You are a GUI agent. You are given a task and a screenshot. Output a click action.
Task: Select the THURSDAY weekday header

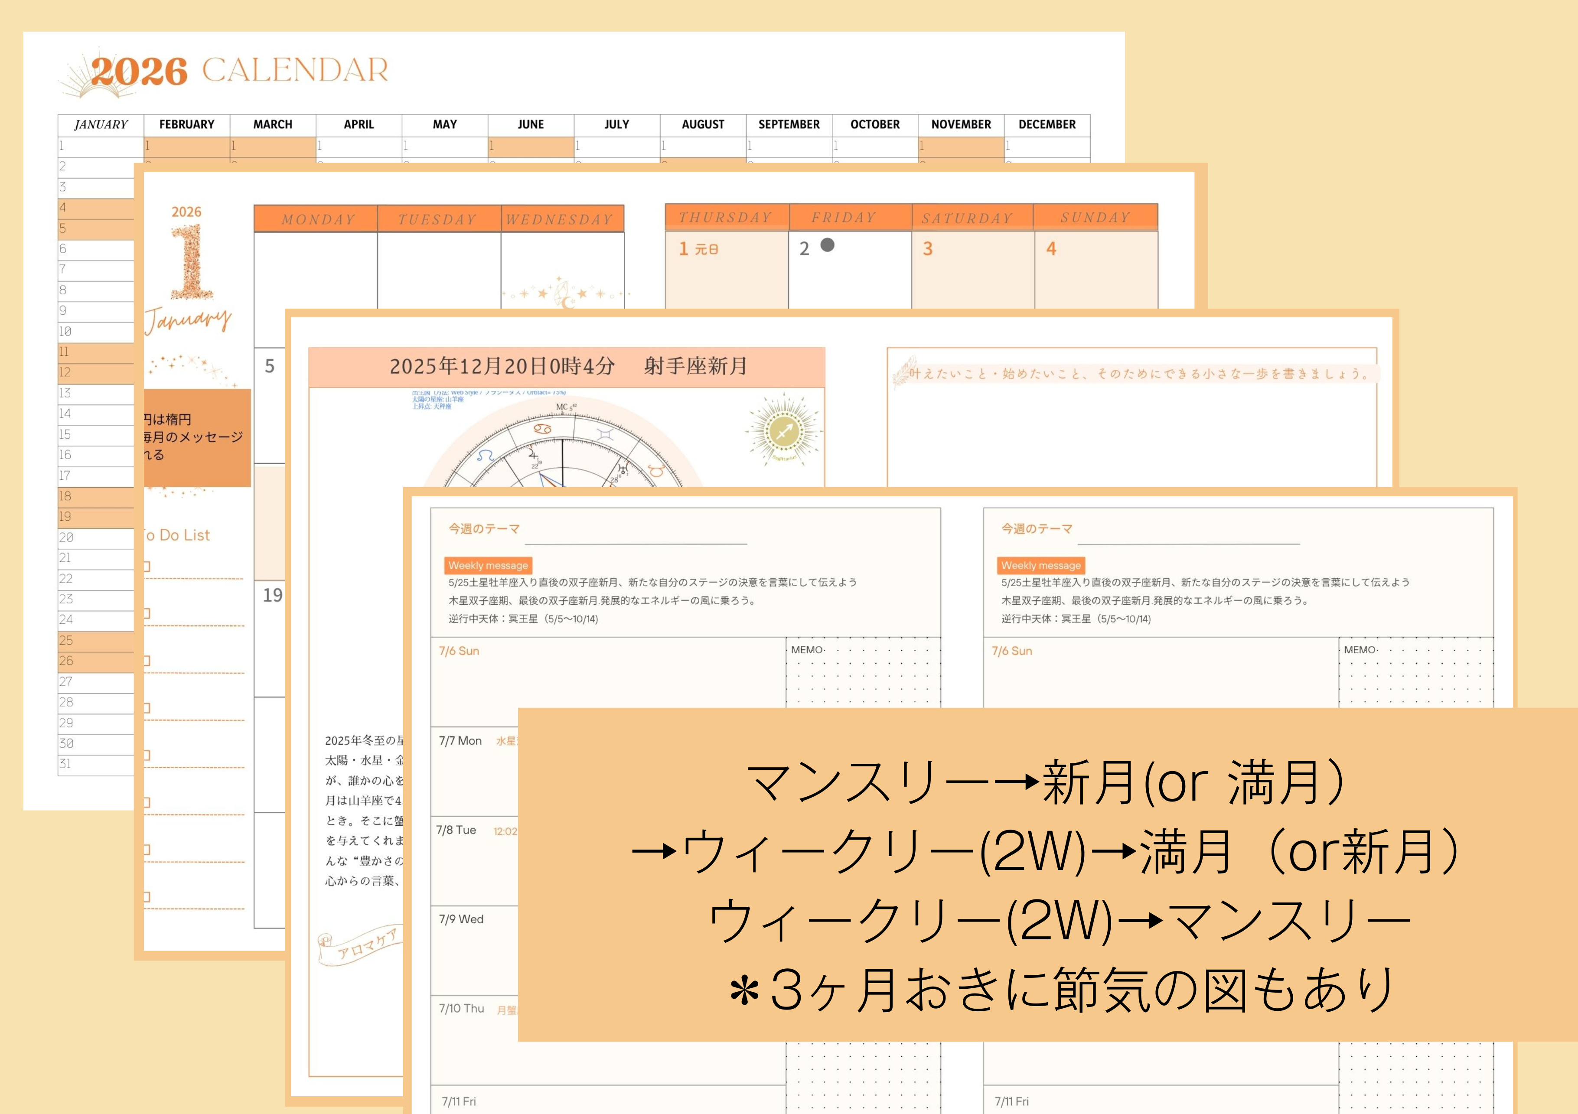pyautogui.click(x=726, y=218)
